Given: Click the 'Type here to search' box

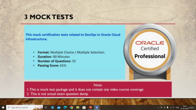Looking at the screenshot, I should tap(24, 107).
